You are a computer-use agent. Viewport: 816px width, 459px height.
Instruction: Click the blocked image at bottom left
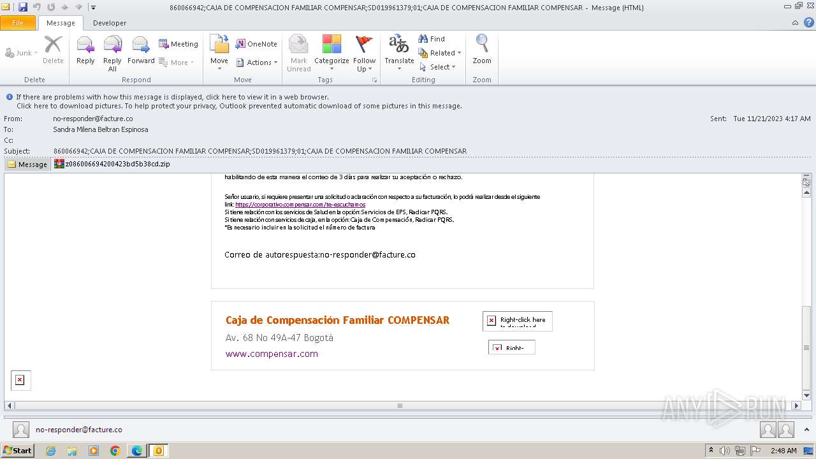point(20,380)
